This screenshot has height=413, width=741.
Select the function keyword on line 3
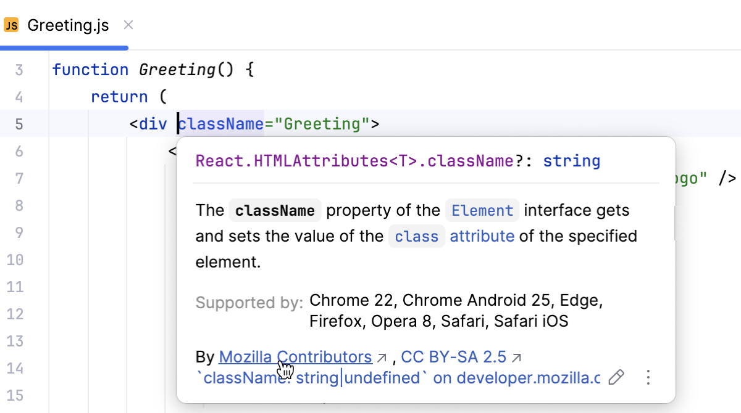90,70
